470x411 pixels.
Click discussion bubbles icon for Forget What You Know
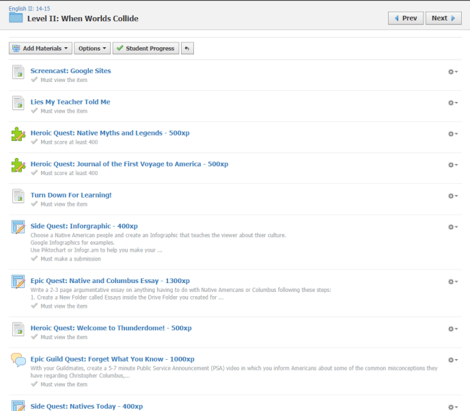coord(18,360)
